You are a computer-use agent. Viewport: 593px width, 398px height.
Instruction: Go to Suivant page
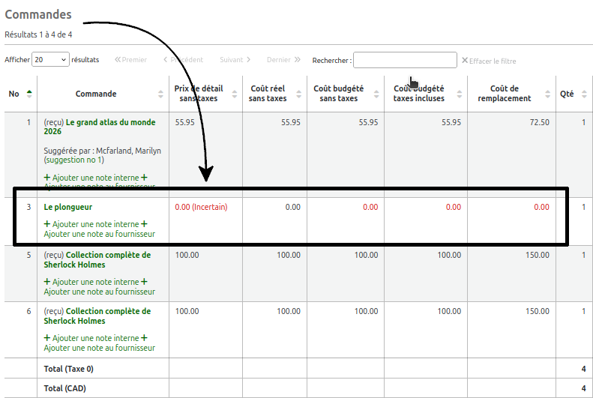coord(235,60)
